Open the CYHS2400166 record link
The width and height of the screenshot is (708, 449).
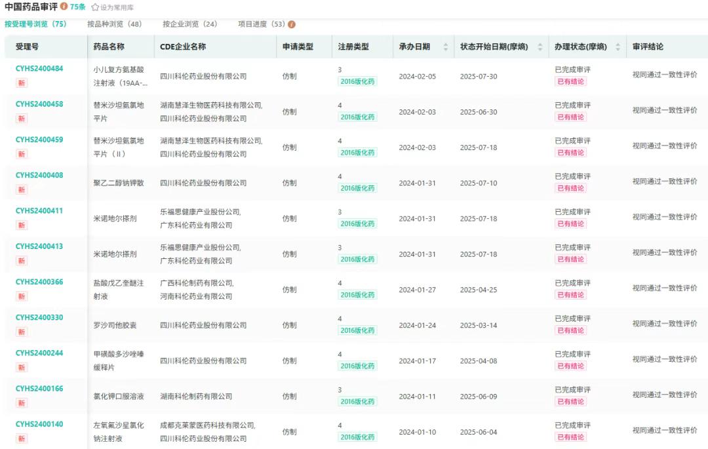(x=39, y=389)
